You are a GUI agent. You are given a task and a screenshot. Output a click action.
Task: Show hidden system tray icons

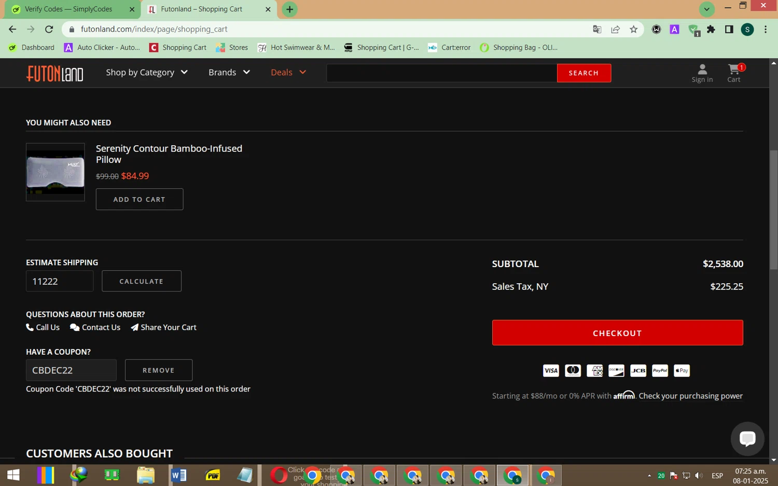(x=649, y=476)
